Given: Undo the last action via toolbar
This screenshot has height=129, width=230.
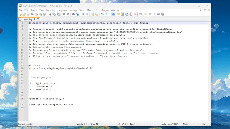Looking at the screenshot, I should (x=64, y=14).
